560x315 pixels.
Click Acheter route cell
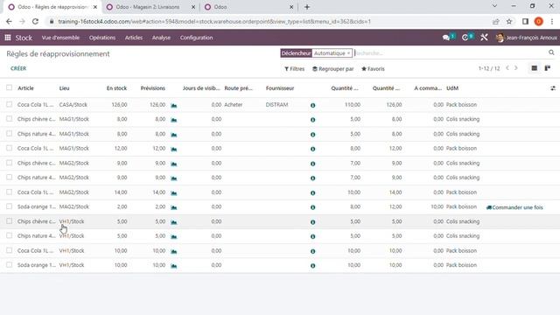234,105
